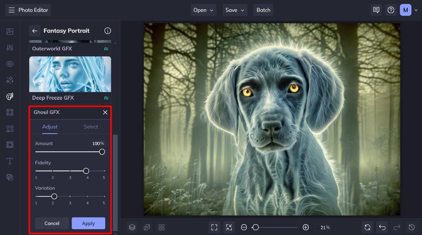The height and width of the screenshot is (235, 422).
Task: Switch to the Select tab
Action: [91, 127]
